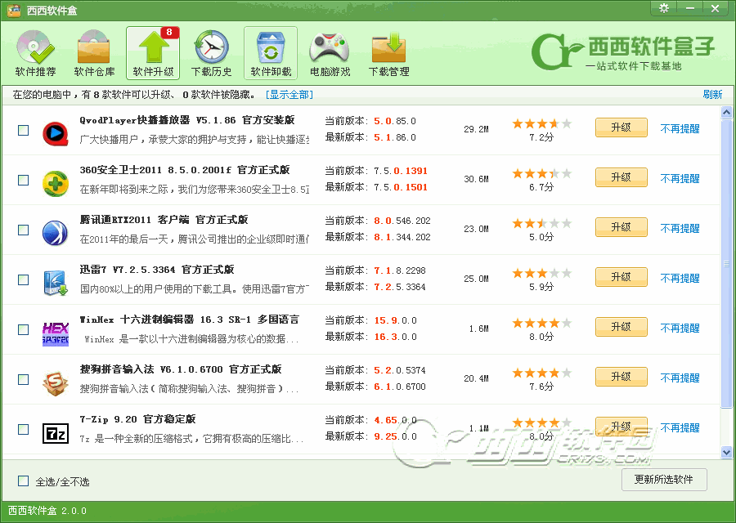This screenshot has width=736, height=523.
Task: Click the settings gear in title bar
Action: tap(664, 8)
